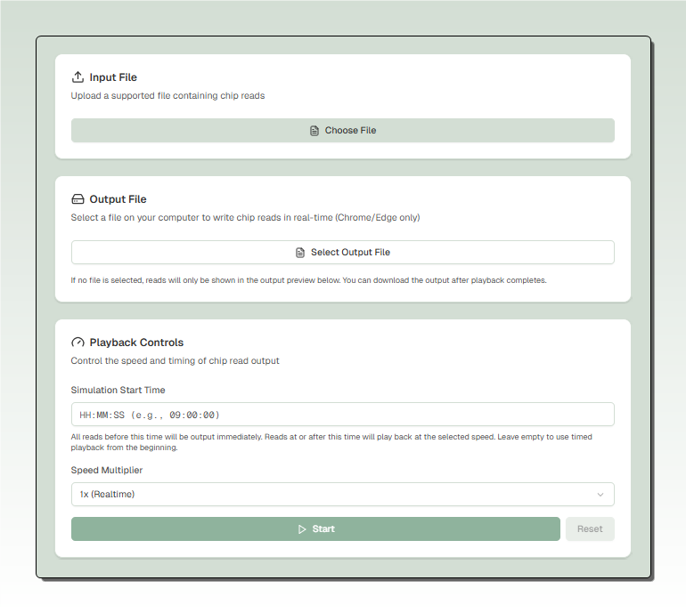Click the Speed Multiplier label

point(107,470)
